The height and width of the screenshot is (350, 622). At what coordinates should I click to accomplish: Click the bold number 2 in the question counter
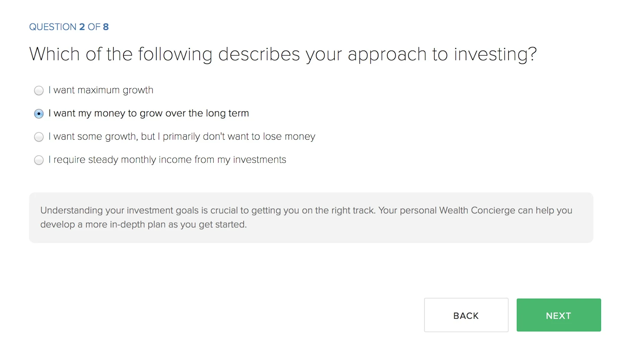(x=82, y=27)
